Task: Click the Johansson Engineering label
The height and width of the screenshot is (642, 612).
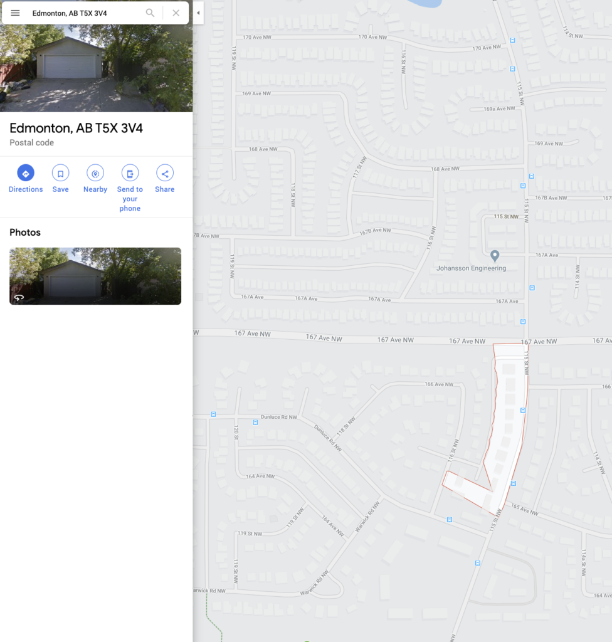Action: pyautogui.click(x=471, y=268)
